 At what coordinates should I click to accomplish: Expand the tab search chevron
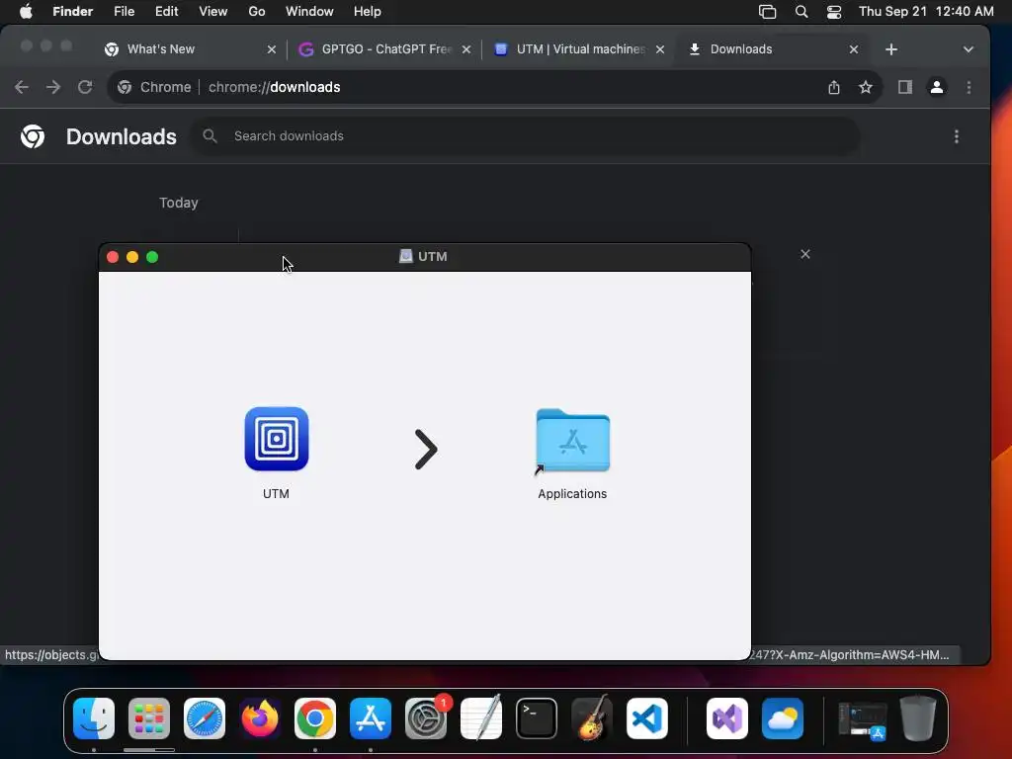point(969,49)
